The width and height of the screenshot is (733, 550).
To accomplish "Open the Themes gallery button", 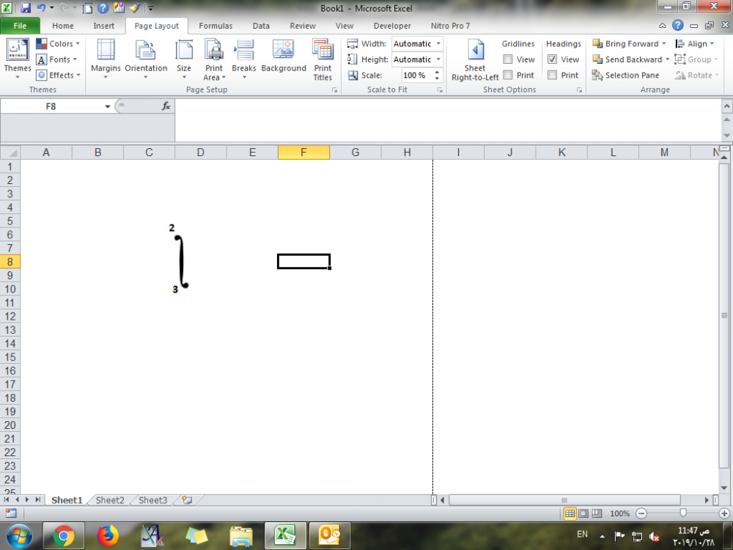I will pos(18,58).
